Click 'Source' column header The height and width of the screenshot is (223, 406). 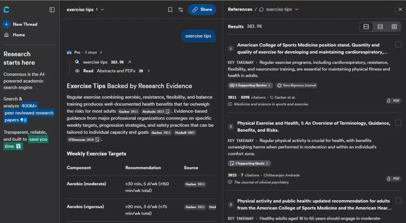tap(191, 168)
